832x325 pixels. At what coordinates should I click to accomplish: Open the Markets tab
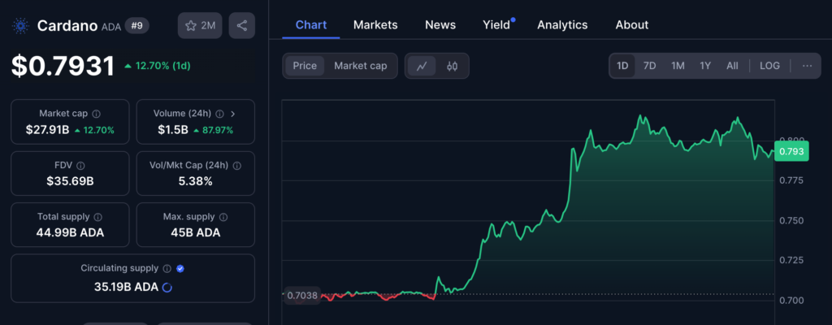(x=375, y=24)
